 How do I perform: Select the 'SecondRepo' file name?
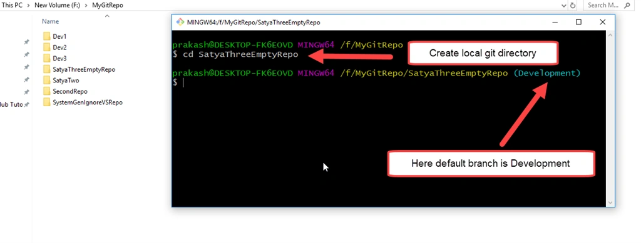(70, 91)
